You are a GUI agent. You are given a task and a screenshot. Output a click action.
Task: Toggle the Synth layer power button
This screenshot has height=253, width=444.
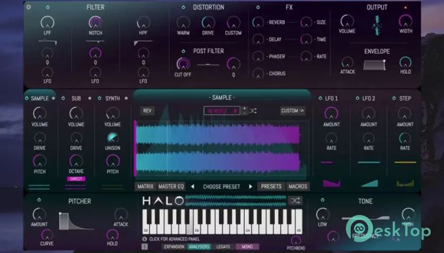(x=100, y=98)
